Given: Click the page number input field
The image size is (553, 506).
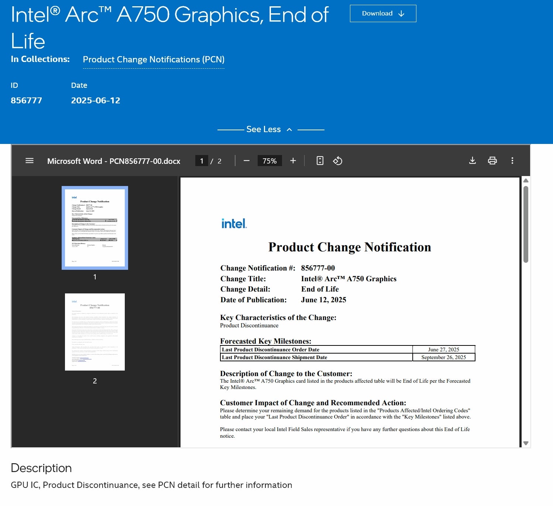Looking at the screenshot, I should tap(202, 161).
